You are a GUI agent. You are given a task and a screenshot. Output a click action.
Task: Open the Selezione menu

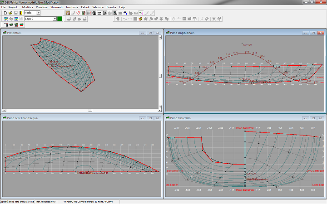click(98, 7)
